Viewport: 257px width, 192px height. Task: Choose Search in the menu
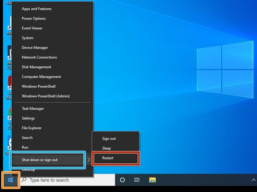tap(53, 138)
